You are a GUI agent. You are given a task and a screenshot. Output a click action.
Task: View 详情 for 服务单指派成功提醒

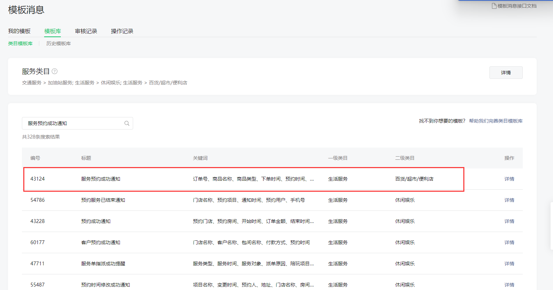click(x=509, y=264)
